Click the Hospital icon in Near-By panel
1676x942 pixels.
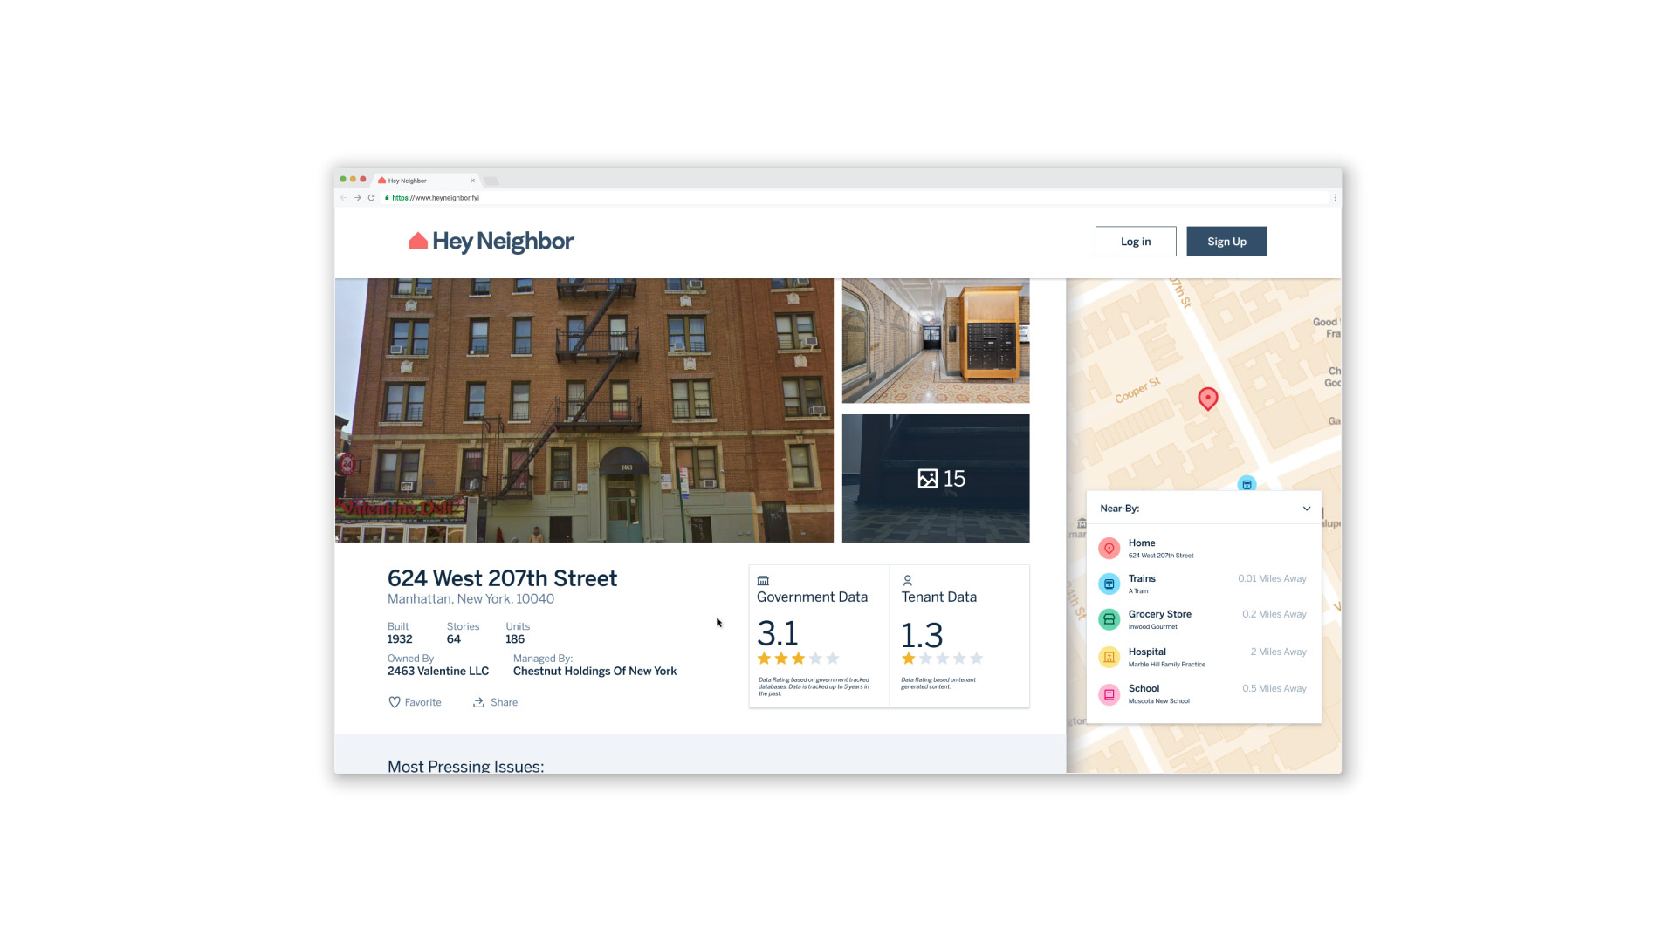coord(1109,657)
